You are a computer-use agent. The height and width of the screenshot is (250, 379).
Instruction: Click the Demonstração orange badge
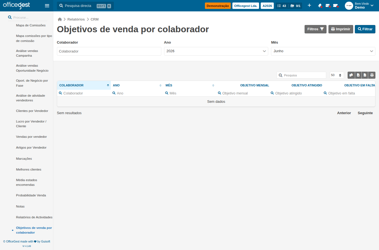point(218,6)
